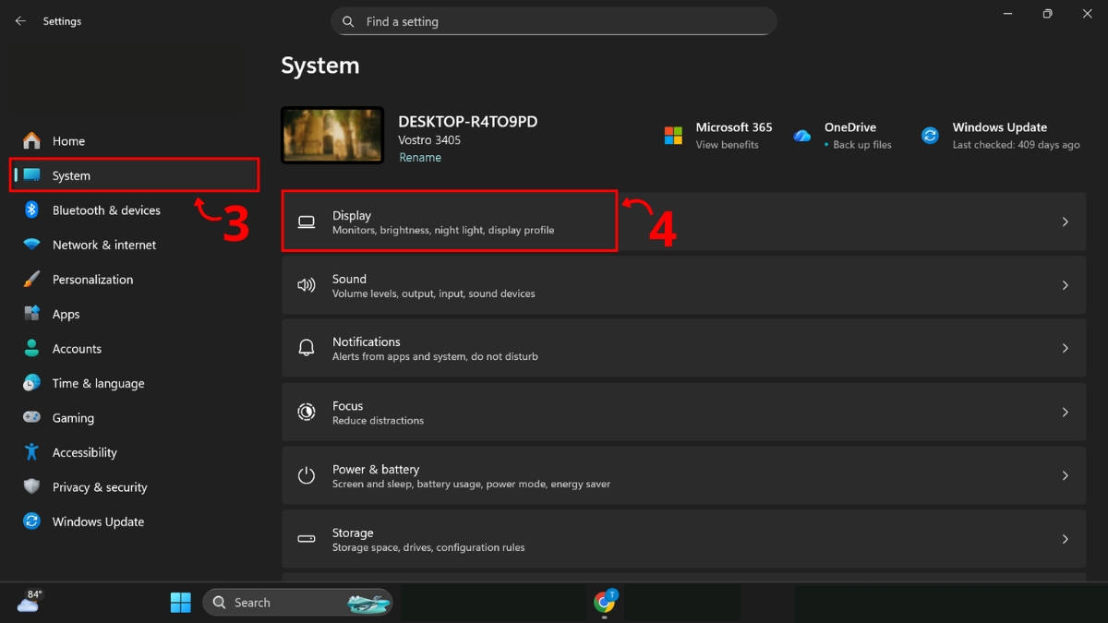Click the Windows Update sync icon at top

pos(930,136)
